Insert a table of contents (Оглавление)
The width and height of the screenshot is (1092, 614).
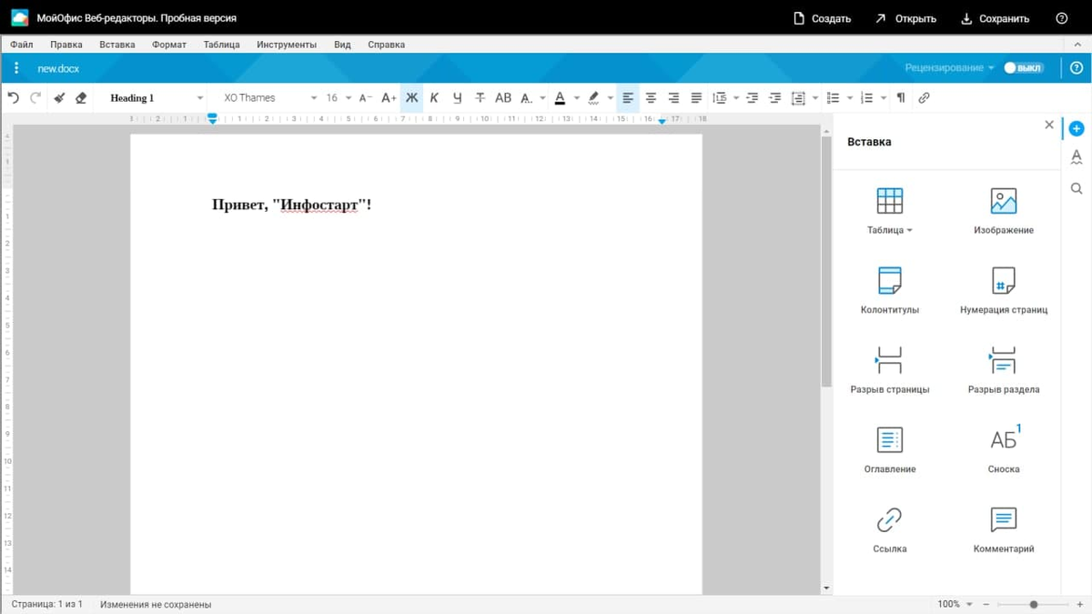[x=889, y=450]
